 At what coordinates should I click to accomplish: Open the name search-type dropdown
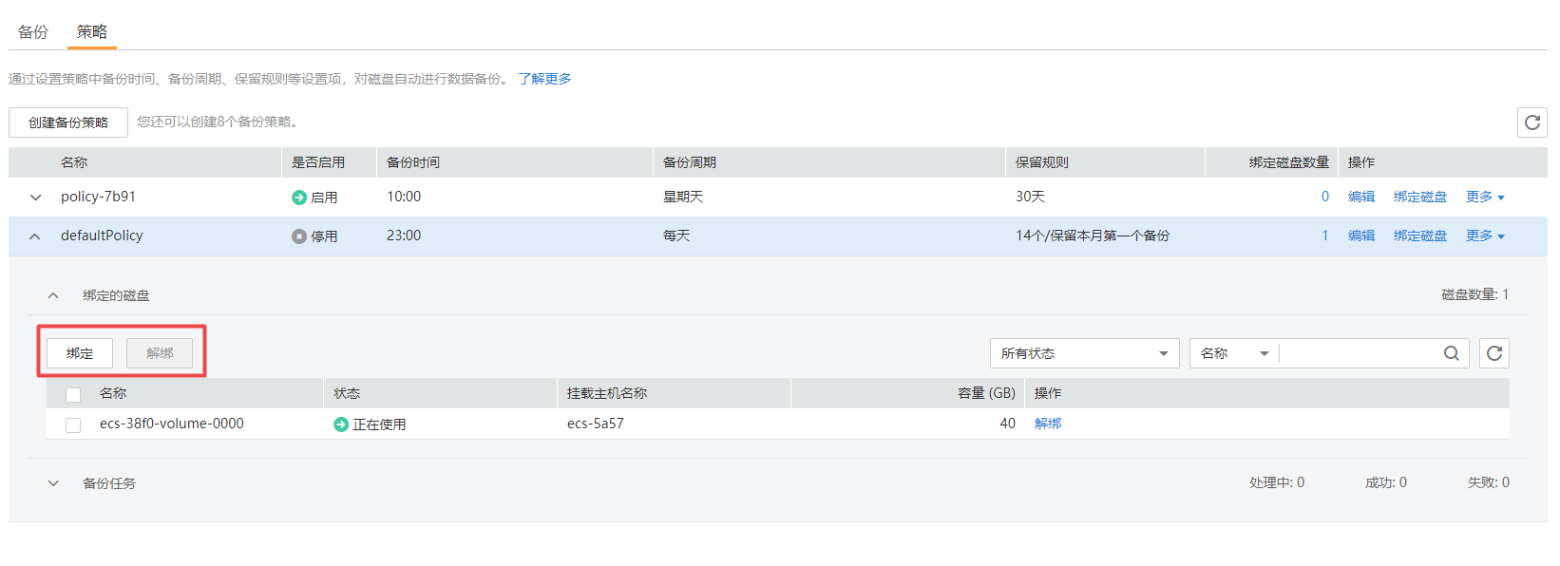pos(1234,353)
